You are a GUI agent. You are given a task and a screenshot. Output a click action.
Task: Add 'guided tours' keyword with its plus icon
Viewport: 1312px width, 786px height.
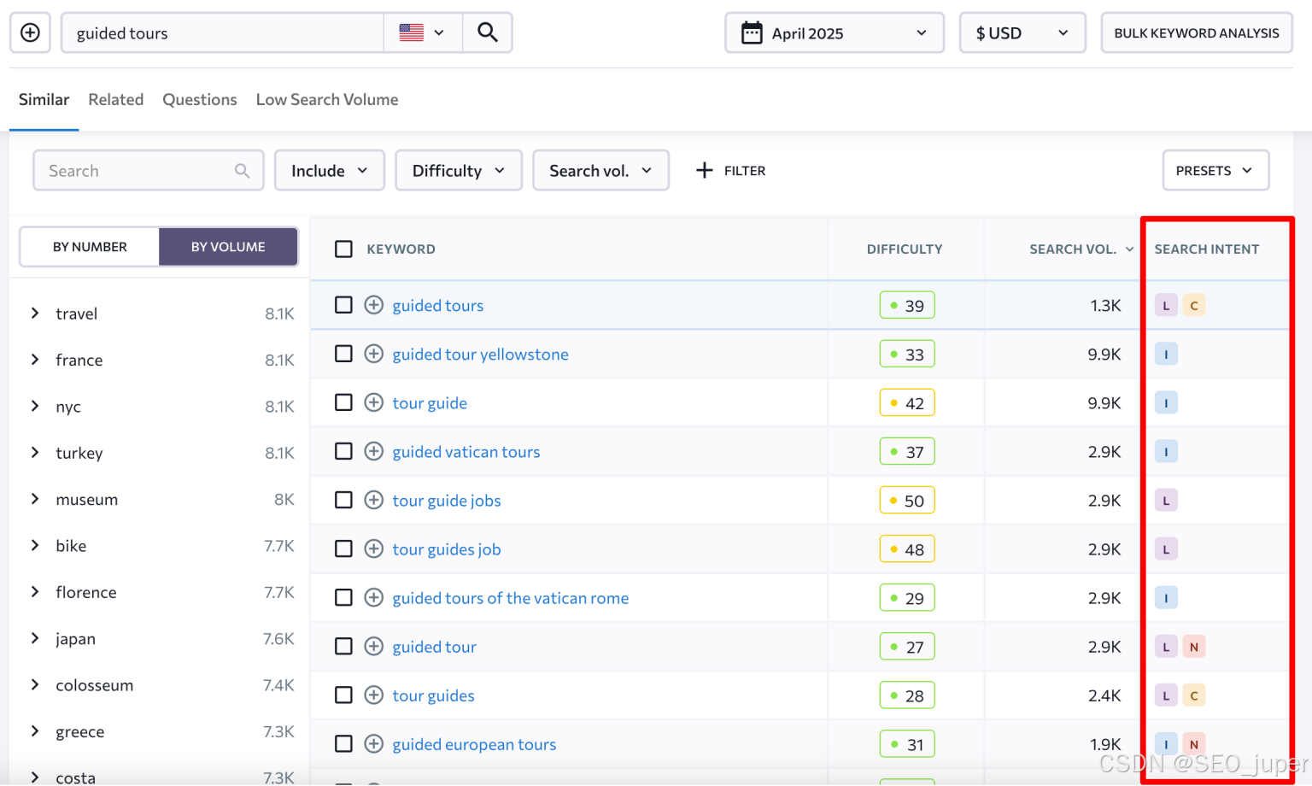373,305
